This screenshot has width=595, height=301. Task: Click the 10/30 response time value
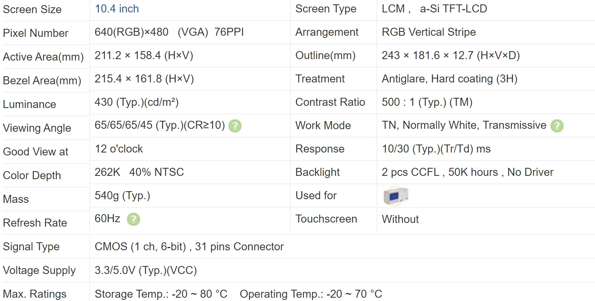click(436, 149)
